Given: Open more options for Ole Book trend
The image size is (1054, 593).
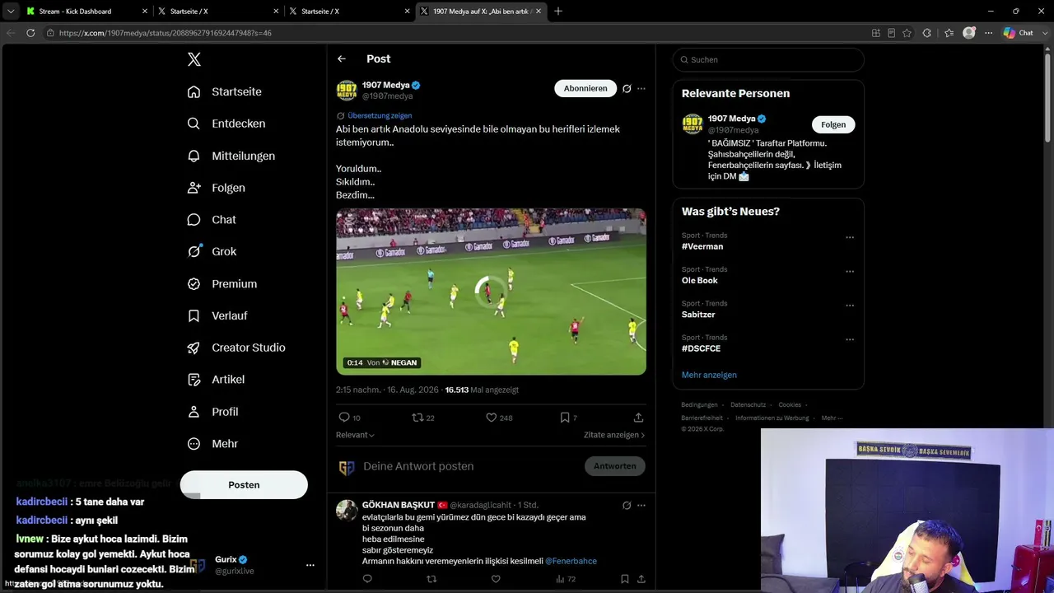Looking at the screenshot, I should coord(850,272).
